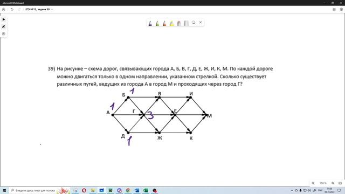Image resolution: width=345 pixels, height=194 pixels.
Task: Fit the board to screen
Action: click(x=340, y=183)
